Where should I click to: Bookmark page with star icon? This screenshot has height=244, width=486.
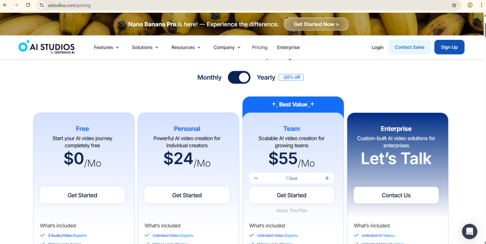pyautogui.click(x=454, y=5)
